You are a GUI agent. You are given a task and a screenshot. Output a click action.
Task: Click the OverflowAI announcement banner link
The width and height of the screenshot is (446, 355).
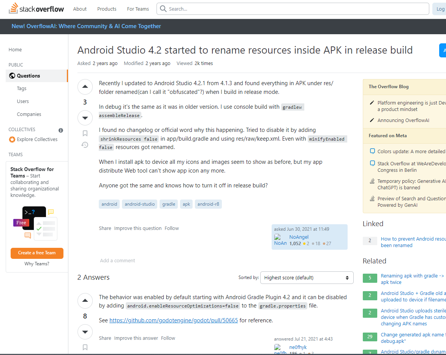click(86, 26)
